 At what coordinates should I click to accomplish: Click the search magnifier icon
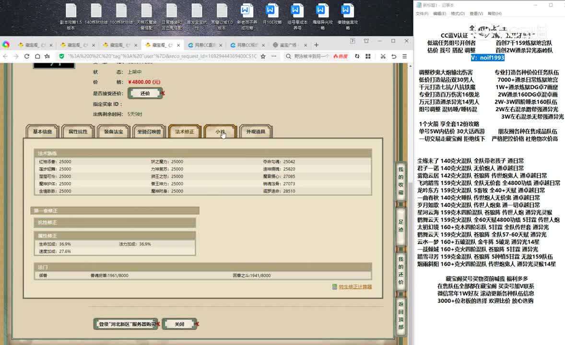click(x=288, y=56)
